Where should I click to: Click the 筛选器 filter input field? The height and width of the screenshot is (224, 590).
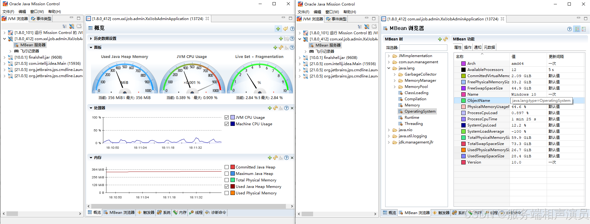[x=423, y=48]
